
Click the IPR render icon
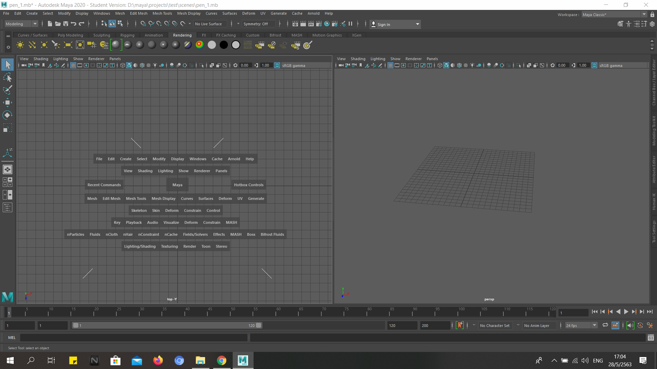(x=311, y=24)
